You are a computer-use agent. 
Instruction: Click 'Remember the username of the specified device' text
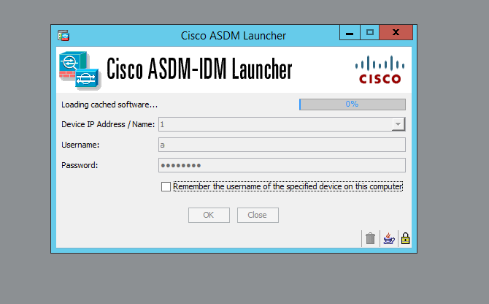tap(288, 186)
